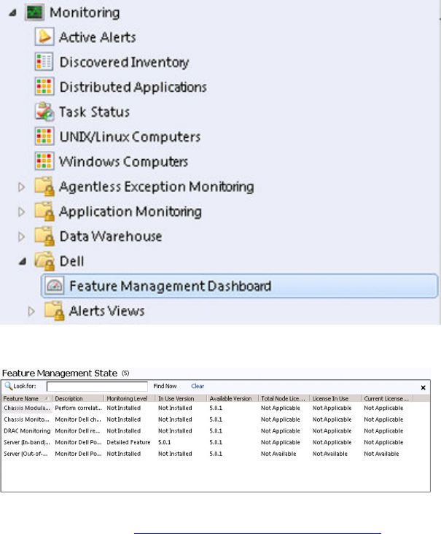This screenshot has height=534, width=441.
Task: Select the Dell folder label
Action: [x=71, y=261]
